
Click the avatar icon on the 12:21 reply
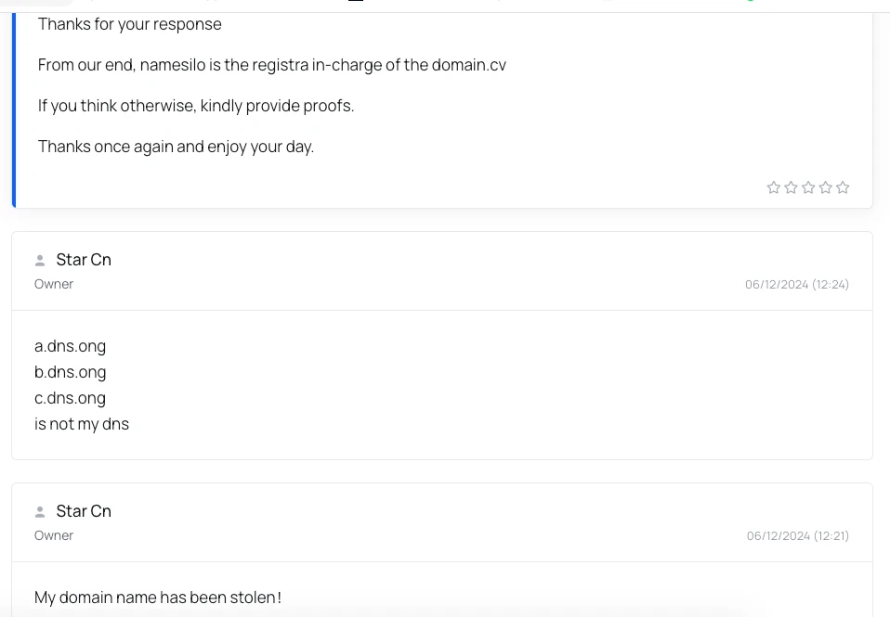[x=40, y=512]
